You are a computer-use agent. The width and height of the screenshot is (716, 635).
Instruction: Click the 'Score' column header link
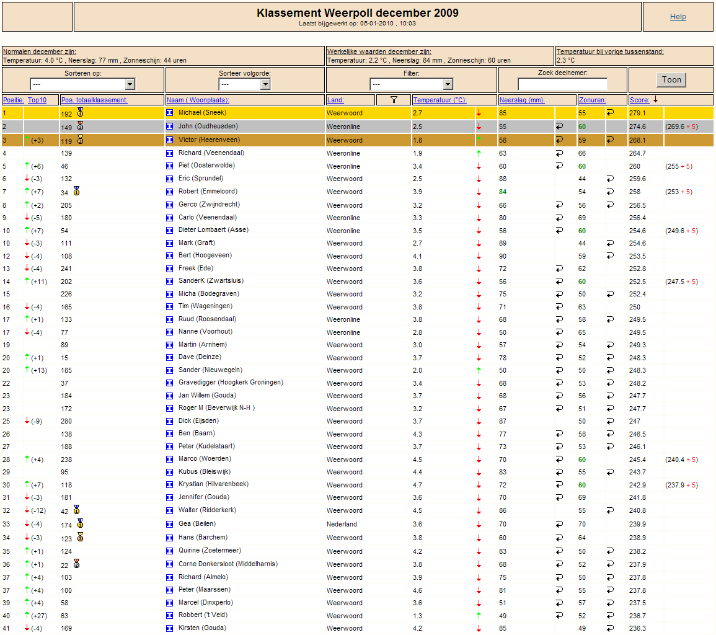640,100
